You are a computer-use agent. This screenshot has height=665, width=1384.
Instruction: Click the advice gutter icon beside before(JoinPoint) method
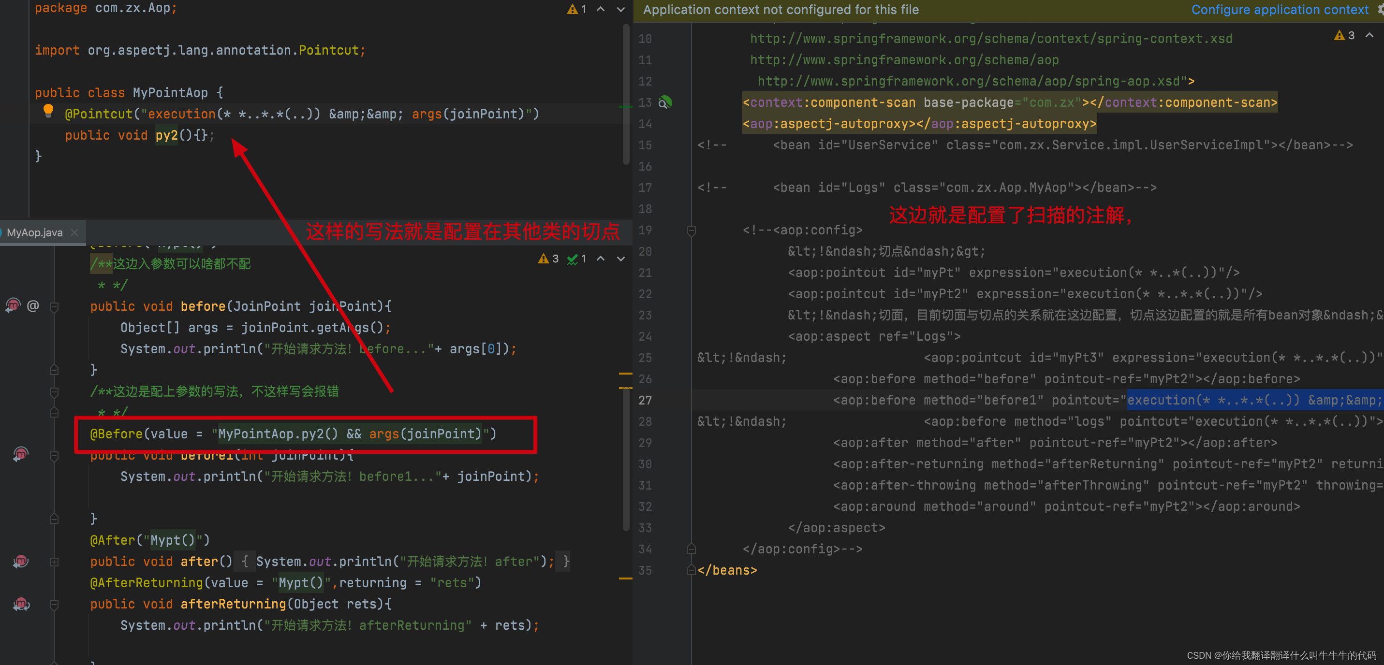13,305
